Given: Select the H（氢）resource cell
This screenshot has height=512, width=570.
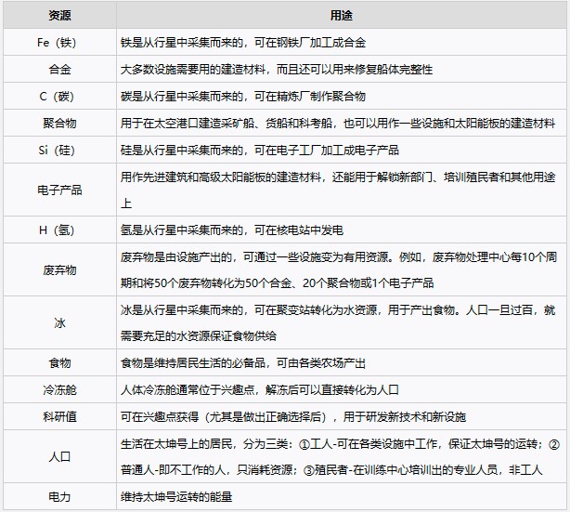Looking at the screenshot, I should 59,230.
